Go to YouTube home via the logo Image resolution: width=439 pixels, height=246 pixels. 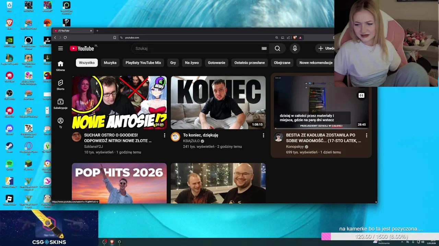coord(82,49)
